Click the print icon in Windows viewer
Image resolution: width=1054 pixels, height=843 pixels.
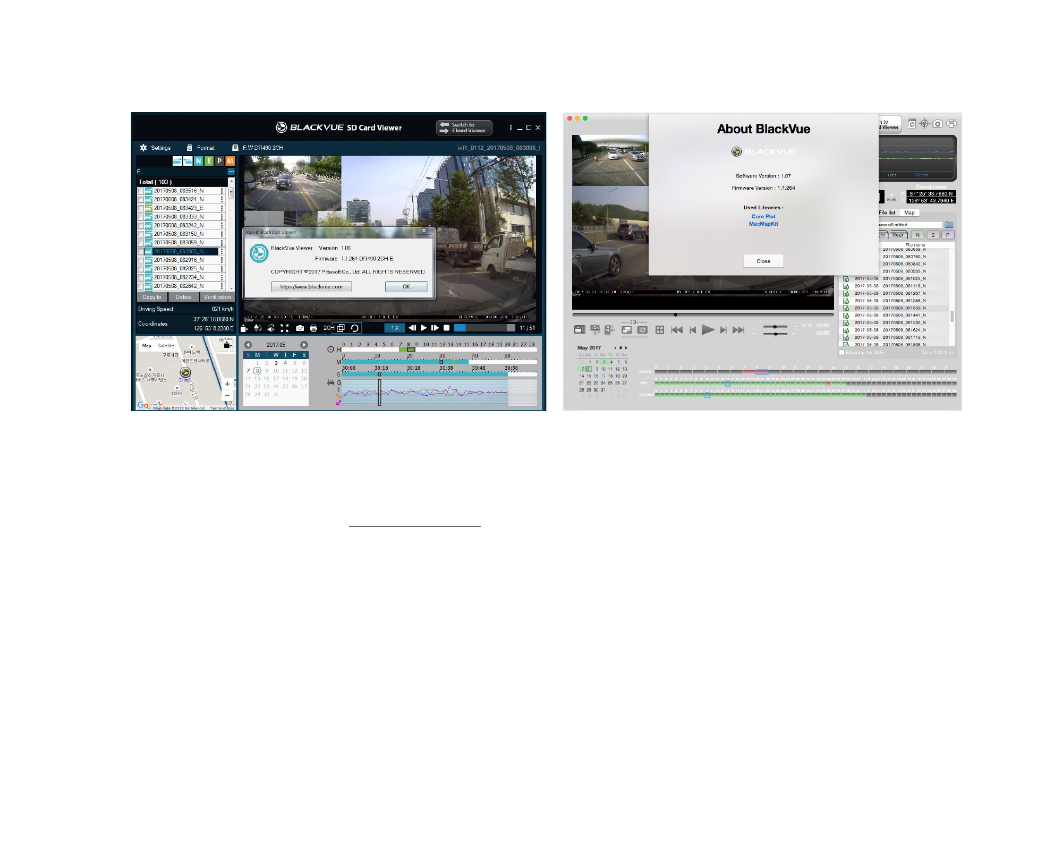(x=313, y=328)
